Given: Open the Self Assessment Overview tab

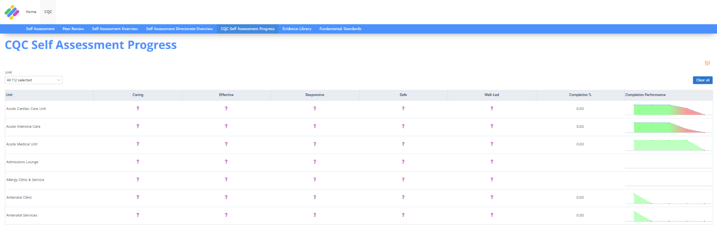Looking at the screenshot, I should (115, 29).
